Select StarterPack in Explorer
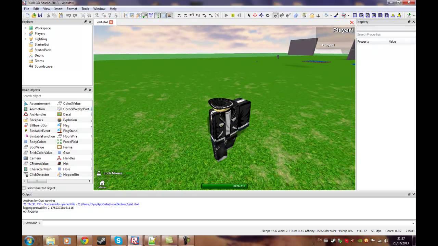 tap(42, 50)
